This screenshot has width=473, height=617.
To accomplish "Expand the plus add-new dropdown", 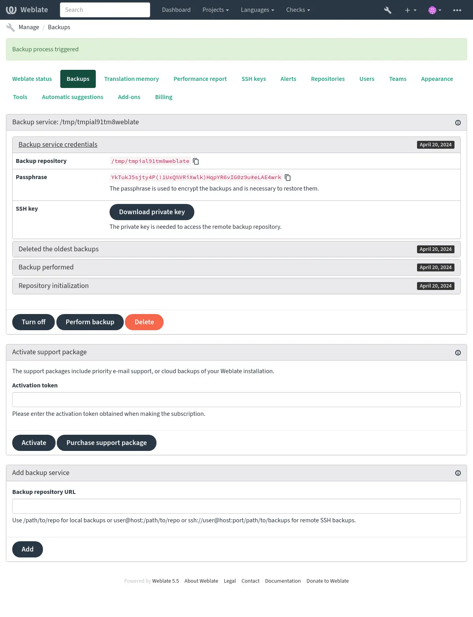I will (410, 10).
